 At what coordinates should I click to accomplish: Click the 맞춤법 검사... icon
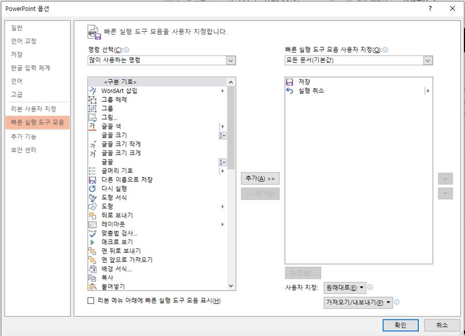click(92, 233)
